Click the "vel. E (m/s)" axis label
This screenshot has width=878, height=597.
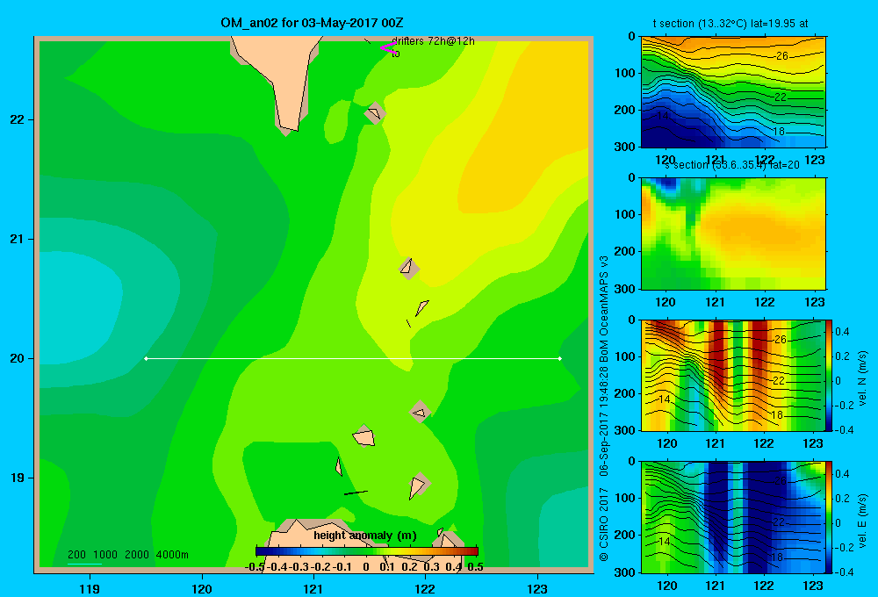point(862,521)
